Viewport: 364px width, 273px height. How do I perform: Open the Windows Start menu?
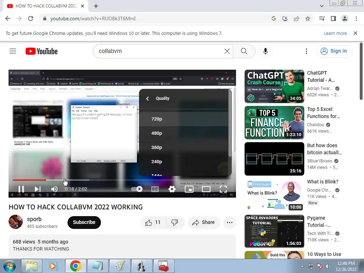click(x=10, y=266)
